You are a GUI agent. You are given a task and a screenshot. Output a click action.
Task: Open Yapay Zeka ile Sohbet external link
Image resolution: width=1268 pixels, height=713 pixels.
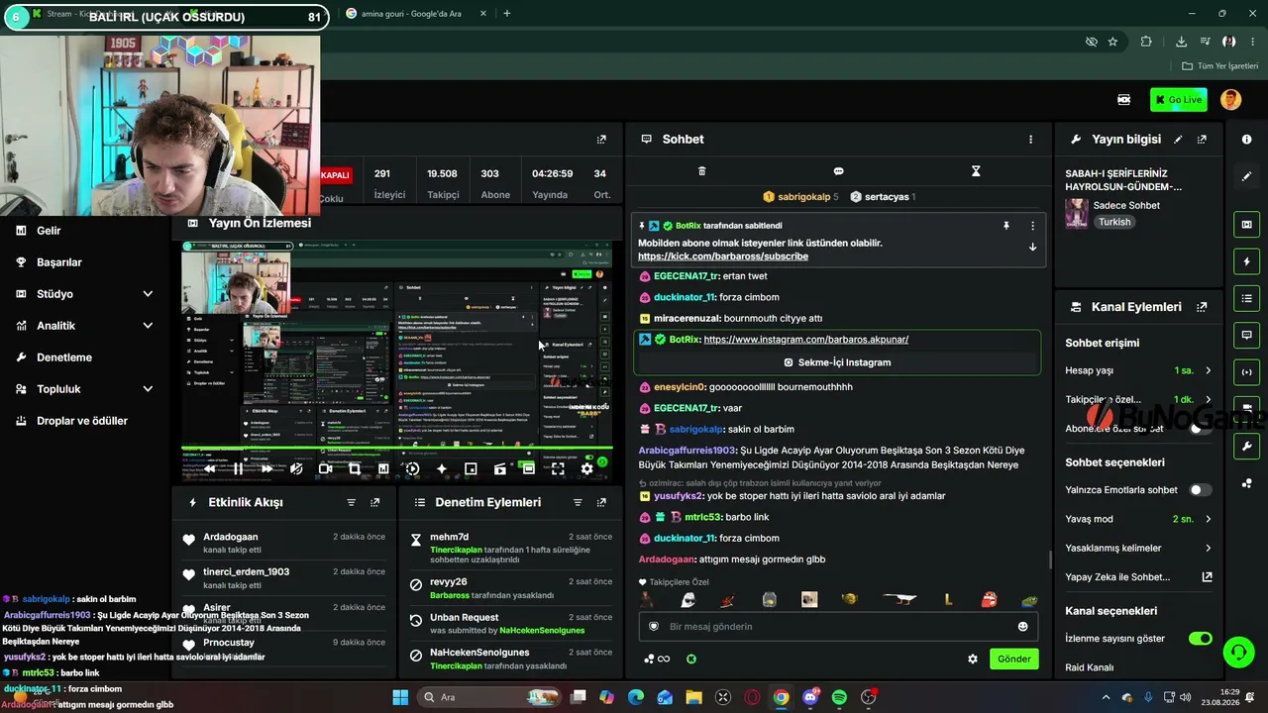[x=1207, y=577]
